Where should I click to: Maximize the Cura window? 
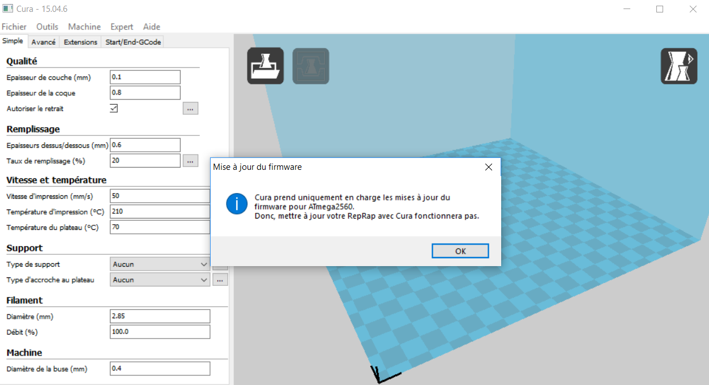(660, 9)
